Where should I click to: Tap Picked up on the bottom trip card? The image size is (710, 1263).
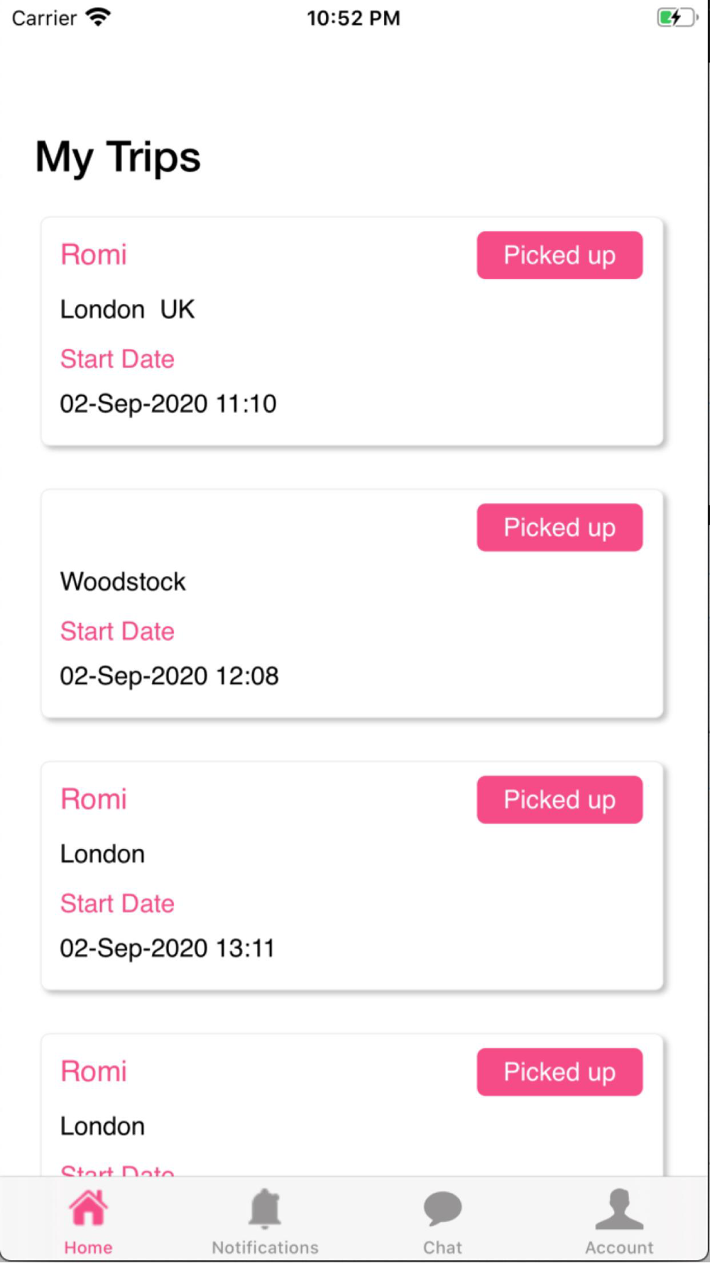[x=559, y=1072]
